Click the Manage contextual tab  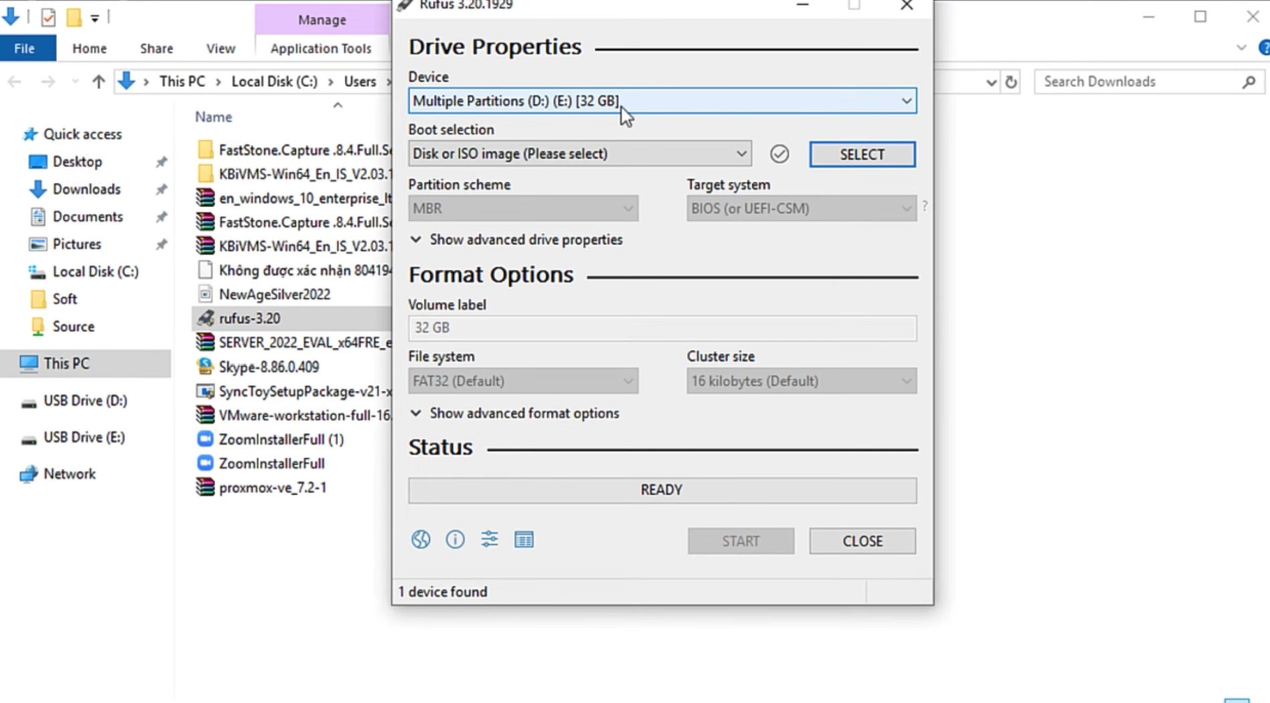pos(322,20)
